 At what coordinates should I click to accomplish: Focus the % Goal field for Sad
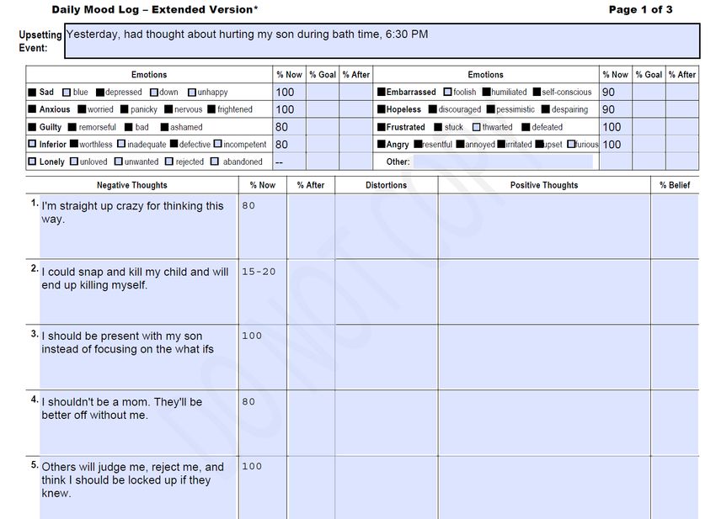coord(323,93)
